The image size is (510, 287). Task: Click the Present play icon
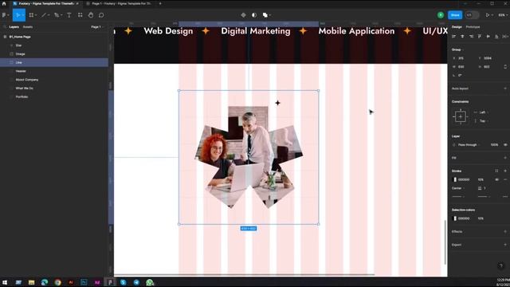[x=488, y=15]
